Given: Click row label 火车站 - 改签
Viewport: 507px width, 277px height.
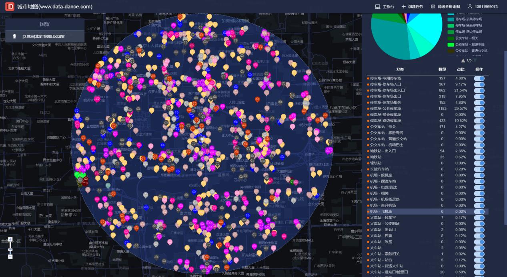Looking at the screenshot, I should point(381,241).
